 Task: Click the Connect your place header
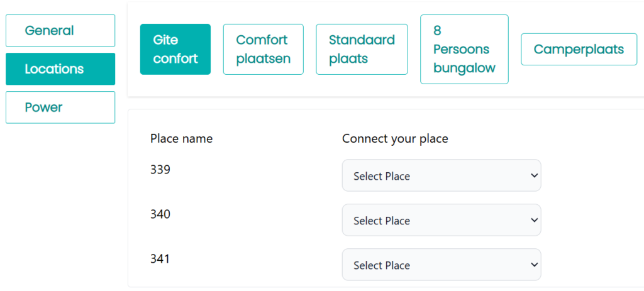[x=395, y=138]
